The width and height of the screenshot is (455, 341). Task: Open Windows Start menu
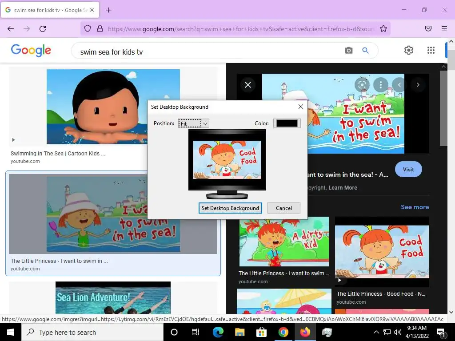(11, 332)
